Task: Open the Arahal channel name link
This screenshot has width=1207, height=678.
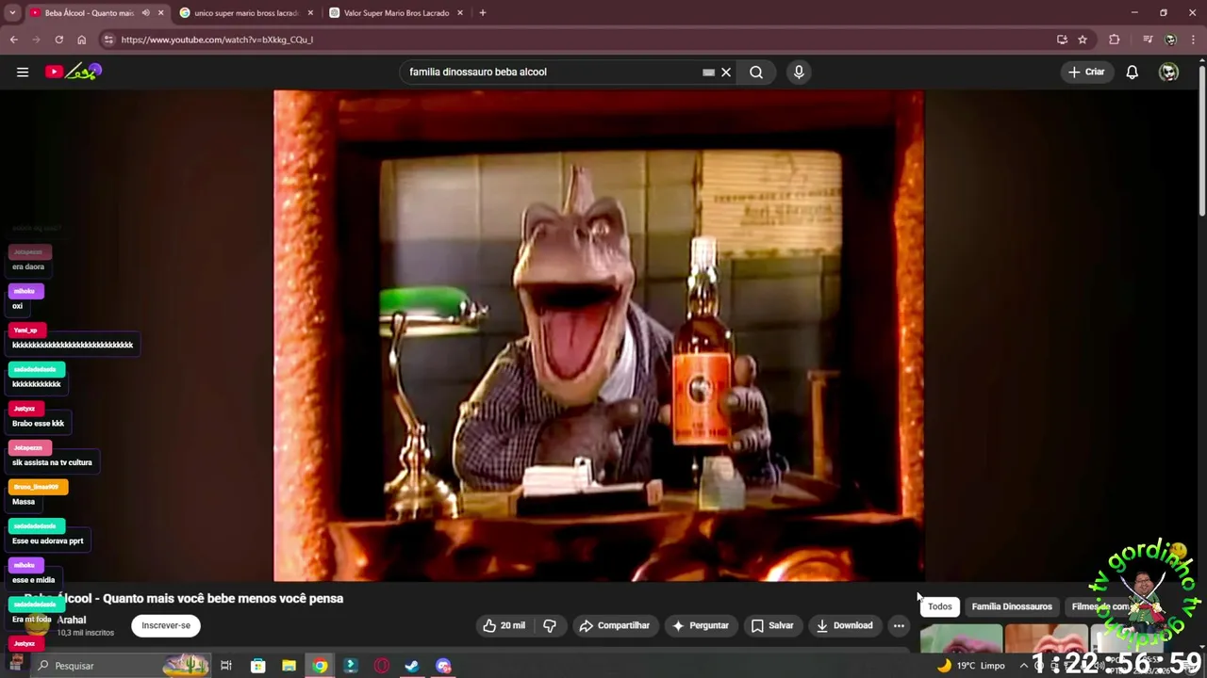Action: [x=72, y=620]
